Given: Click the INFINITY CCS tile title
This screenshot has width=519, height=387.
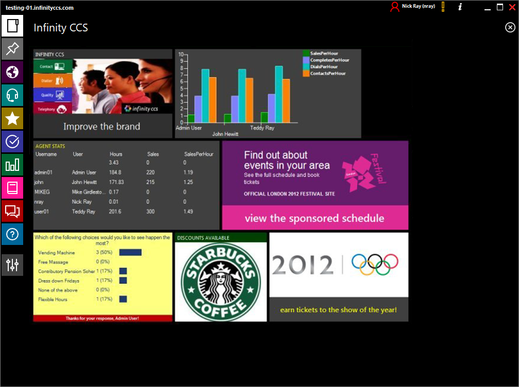Looking at the screenshot, I should point(49,55).
